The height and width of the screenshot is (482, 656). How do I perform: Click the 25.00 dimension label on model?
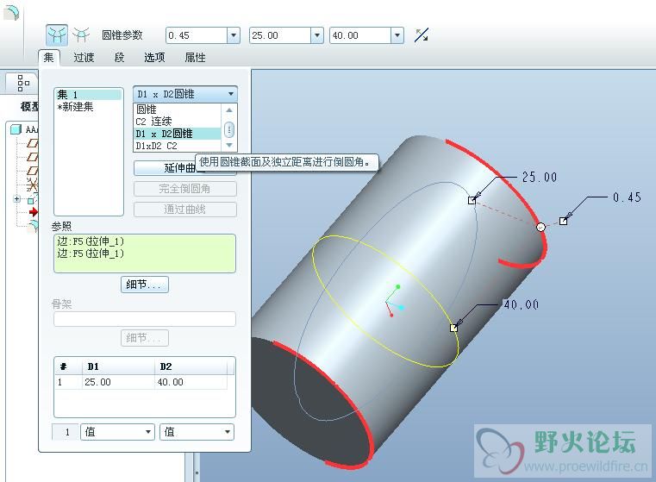point(540,178)
